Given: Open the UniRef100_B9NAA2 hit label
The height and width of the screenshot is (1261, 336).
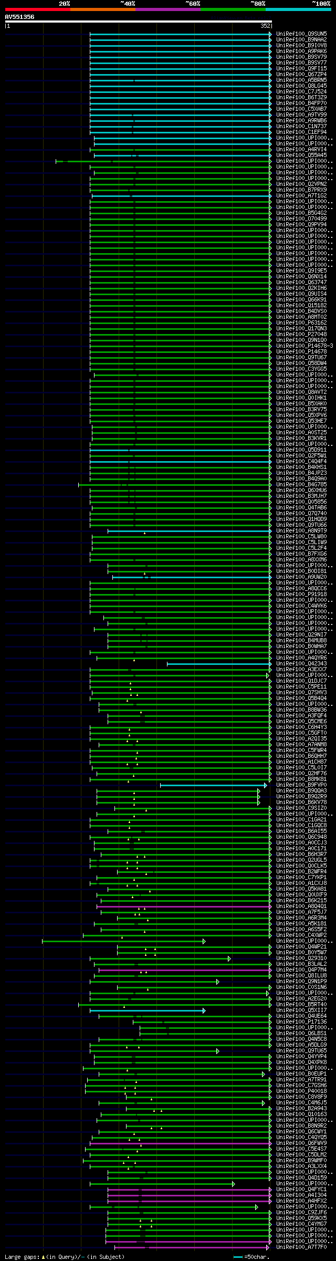Looking at the screenshot, I should tap(301, 40).
